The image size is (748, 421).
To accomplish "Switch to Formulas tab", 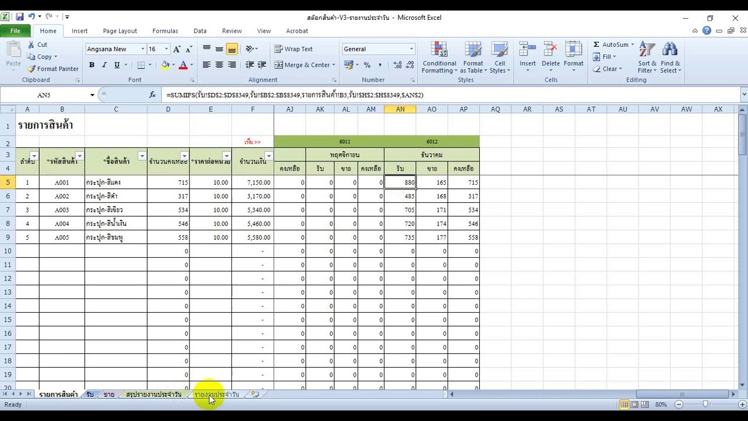I will tap(165, 31).
